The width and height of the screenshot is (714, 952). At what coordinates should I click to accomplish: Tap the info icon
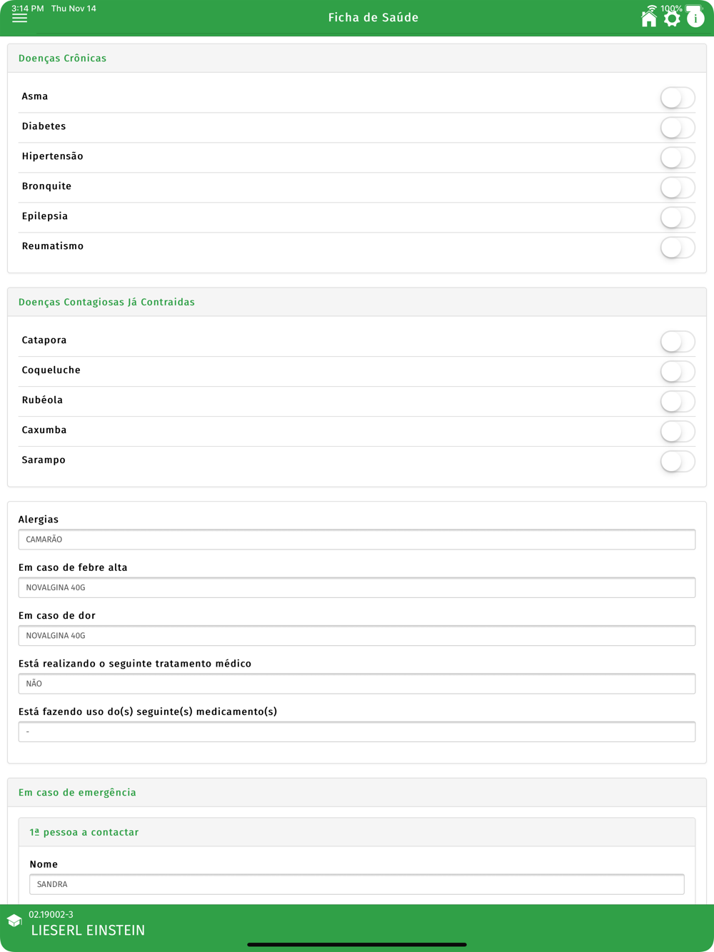click(x=695, y=19)
